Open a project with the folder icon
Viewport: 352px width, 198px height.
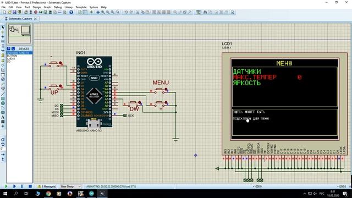pyautogui.click(x=9, y=12)
